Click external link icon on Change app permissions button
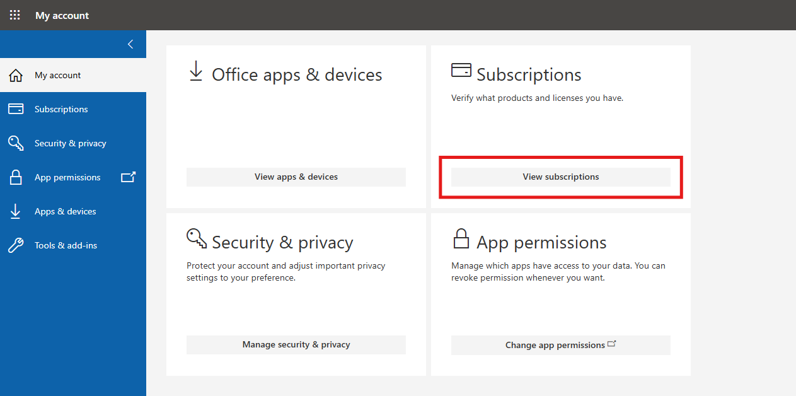 611,344
